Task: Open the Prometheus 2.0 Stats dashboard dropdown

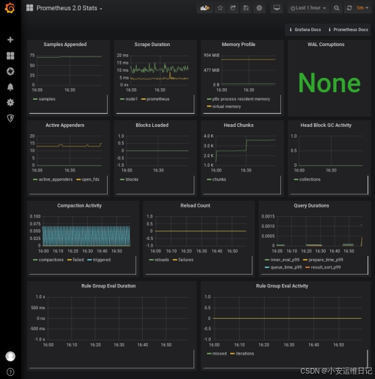Action: [69, 8]
